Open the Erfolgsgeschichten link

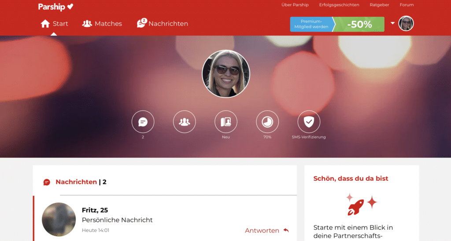tap(339, 5)
